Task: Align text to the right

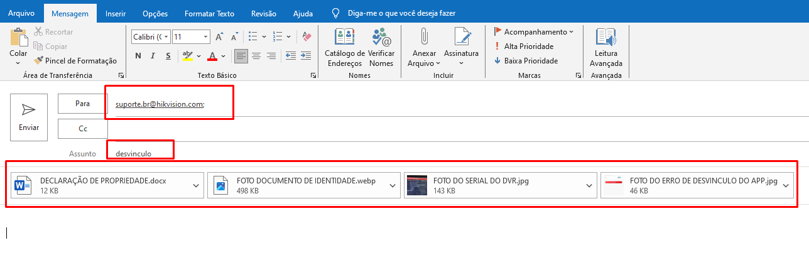Action: pyautogui.click(x=271, y=57)
